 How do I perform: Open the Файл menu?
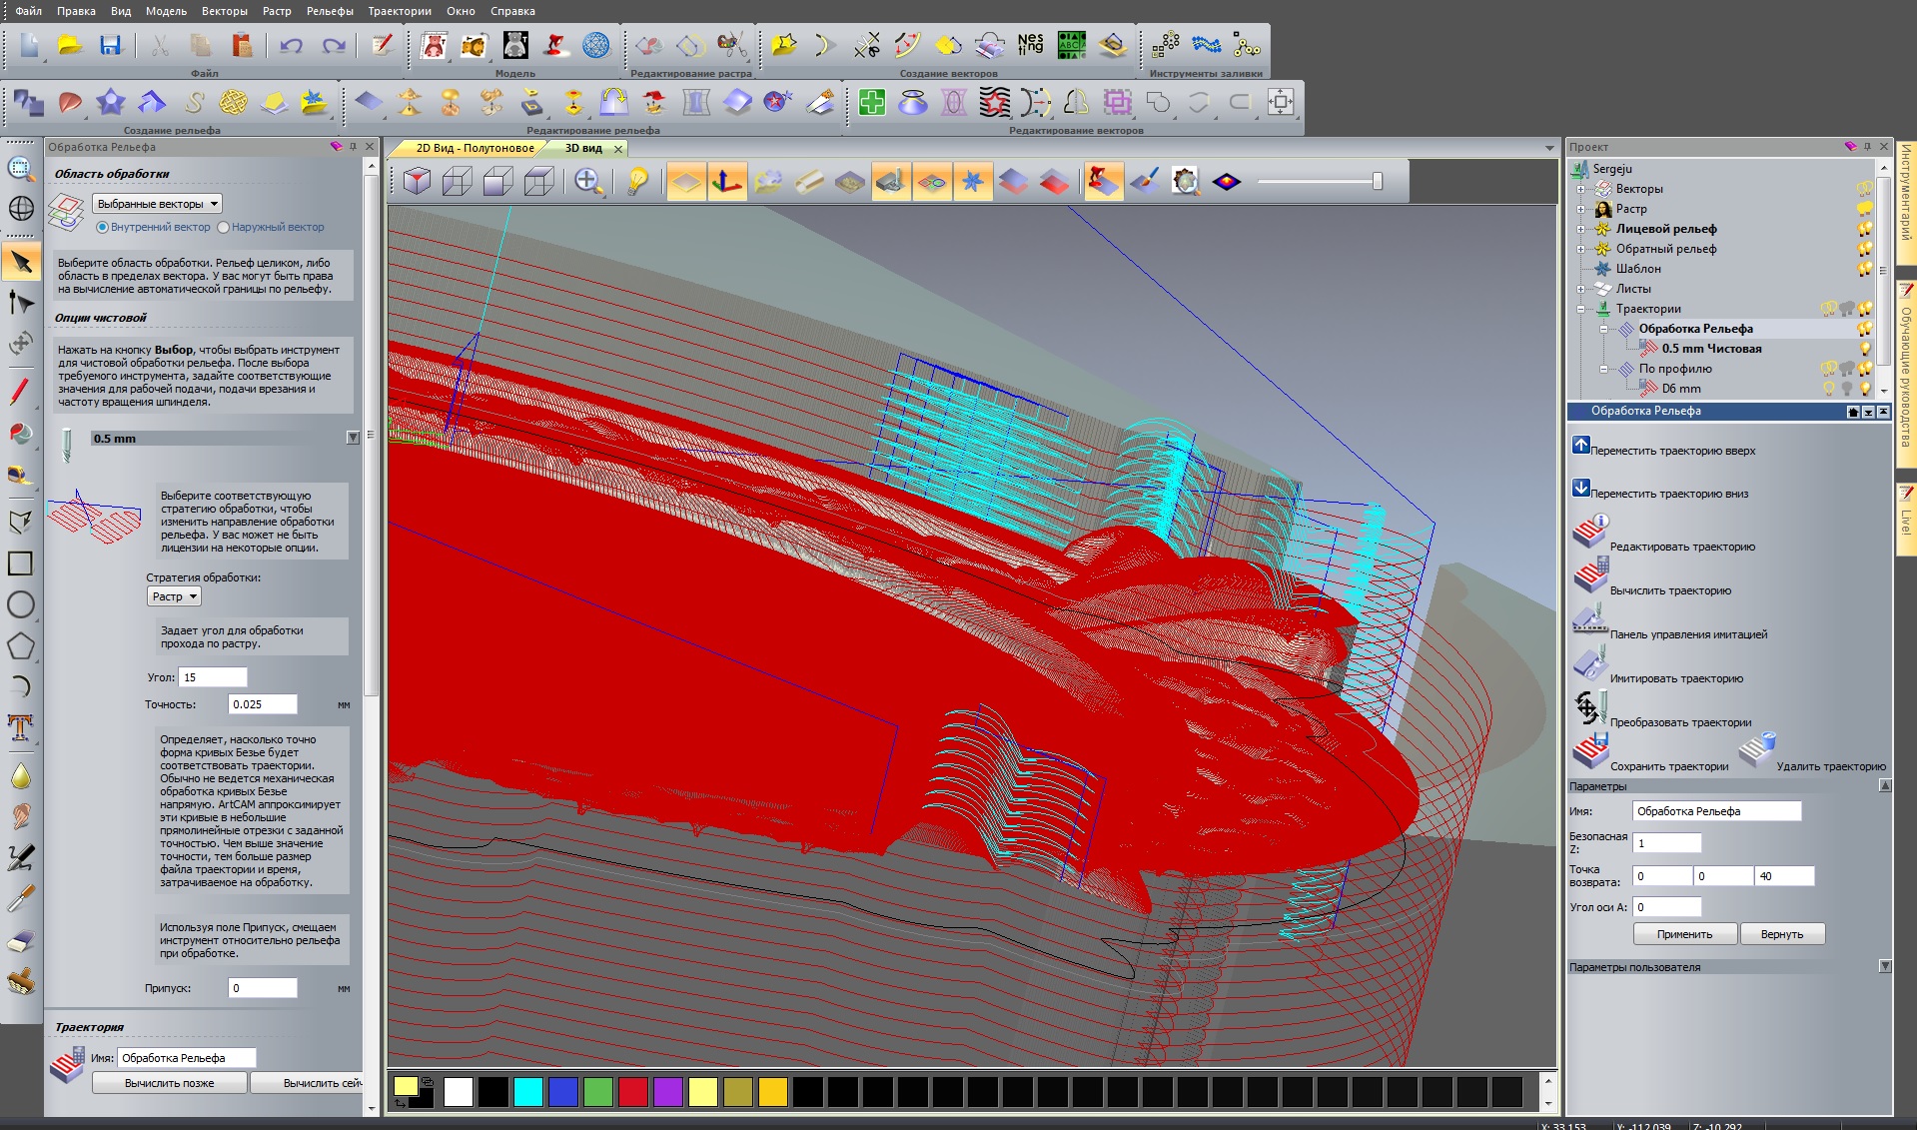[x=28, y=11]
